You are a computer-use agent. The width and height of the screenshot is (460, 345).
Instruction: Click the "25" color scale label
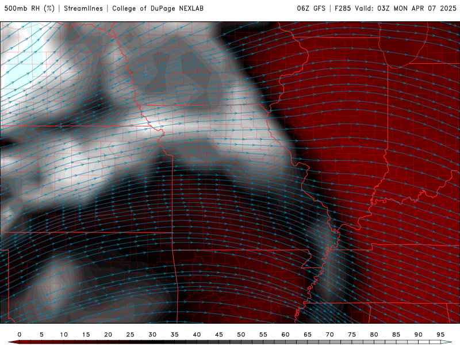pos(131,335)
